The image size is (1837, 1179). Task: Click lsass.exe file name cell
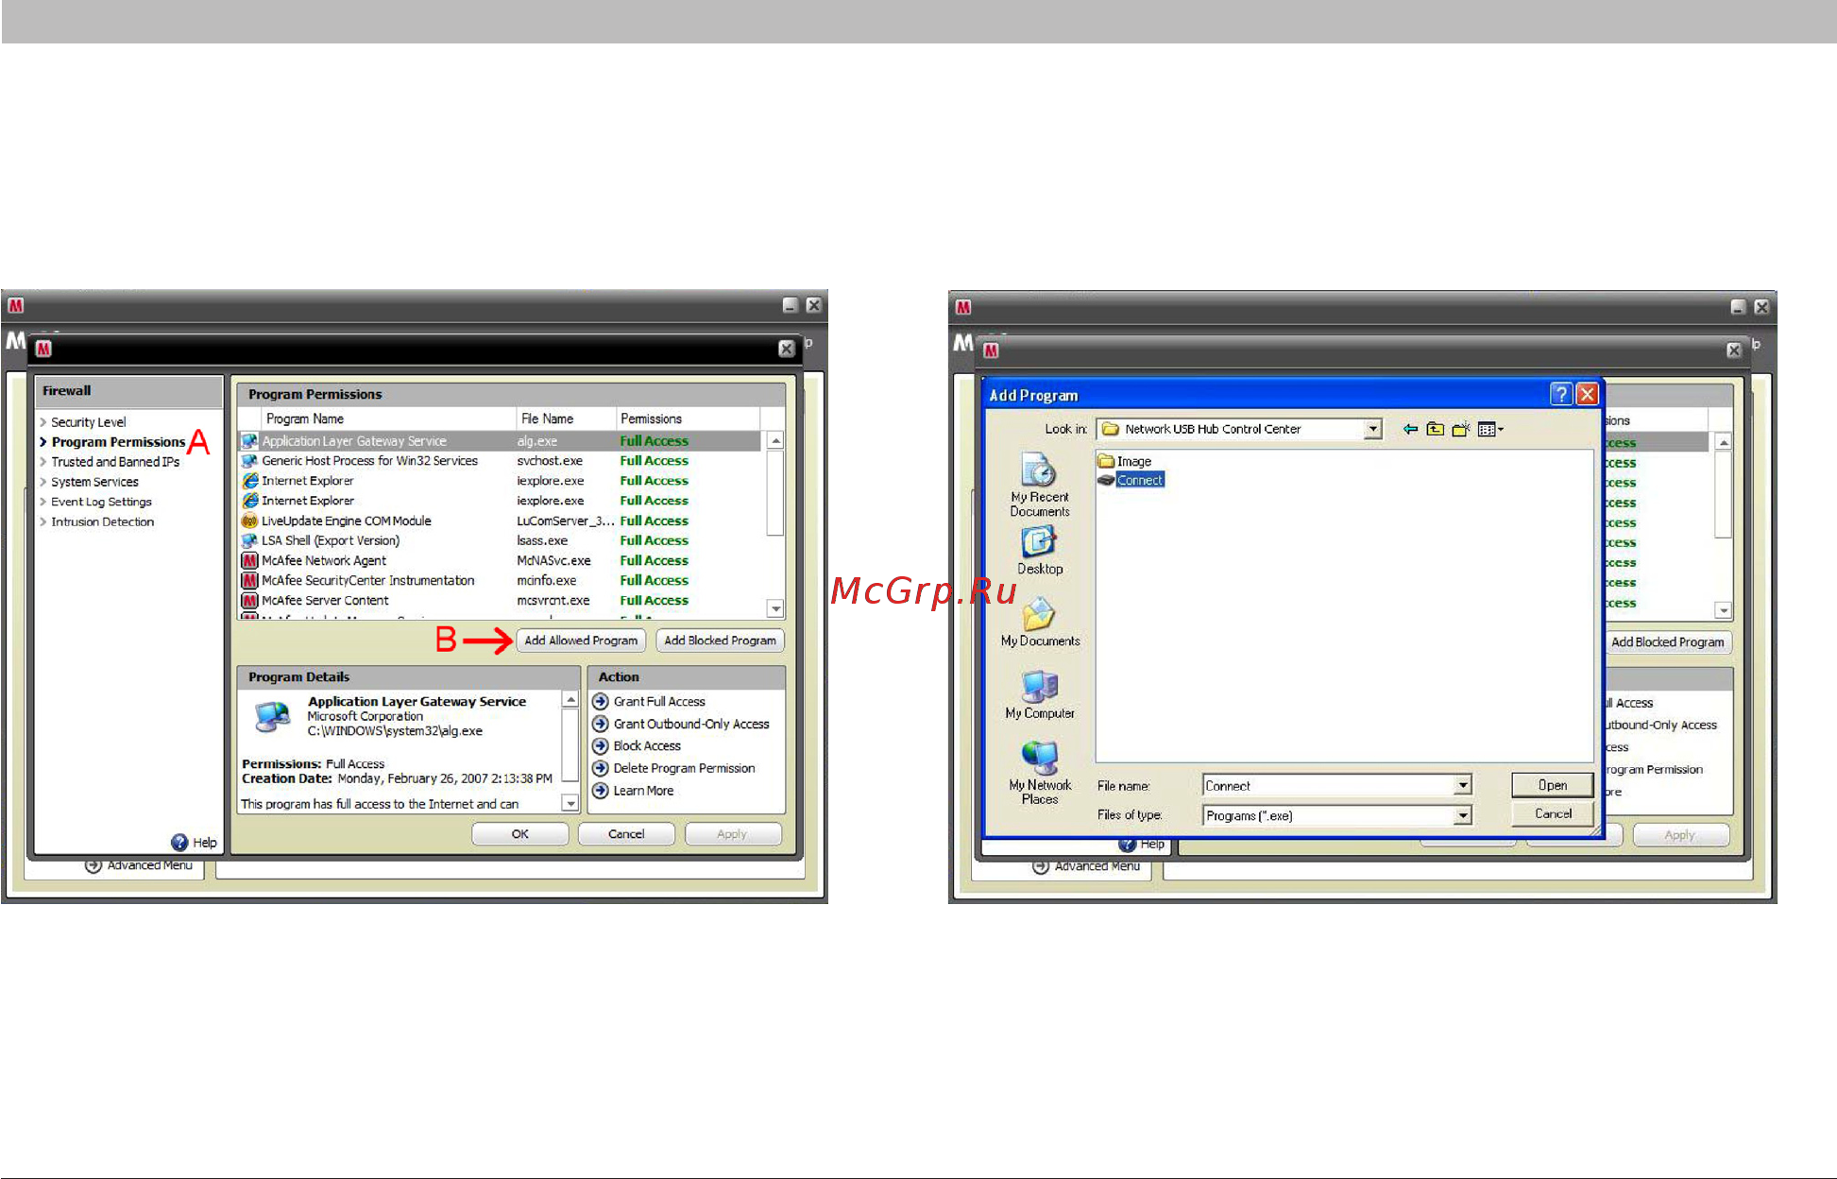tap(542, 540)
